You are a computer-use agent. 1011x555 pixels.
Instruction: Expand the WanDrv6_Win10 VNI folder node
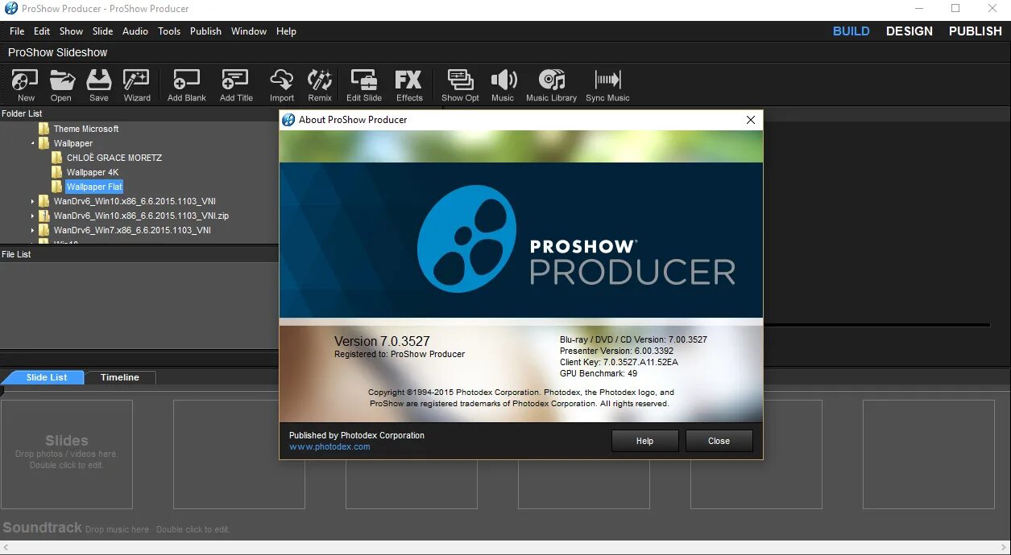click(33, 201)
